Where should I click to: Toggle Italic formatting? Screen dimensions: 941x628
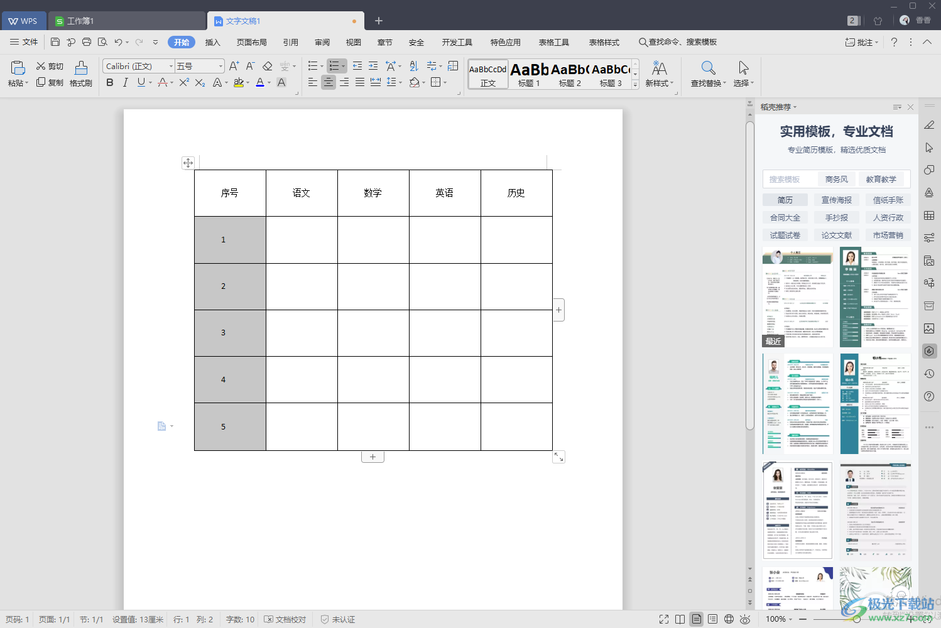(126, 82)
